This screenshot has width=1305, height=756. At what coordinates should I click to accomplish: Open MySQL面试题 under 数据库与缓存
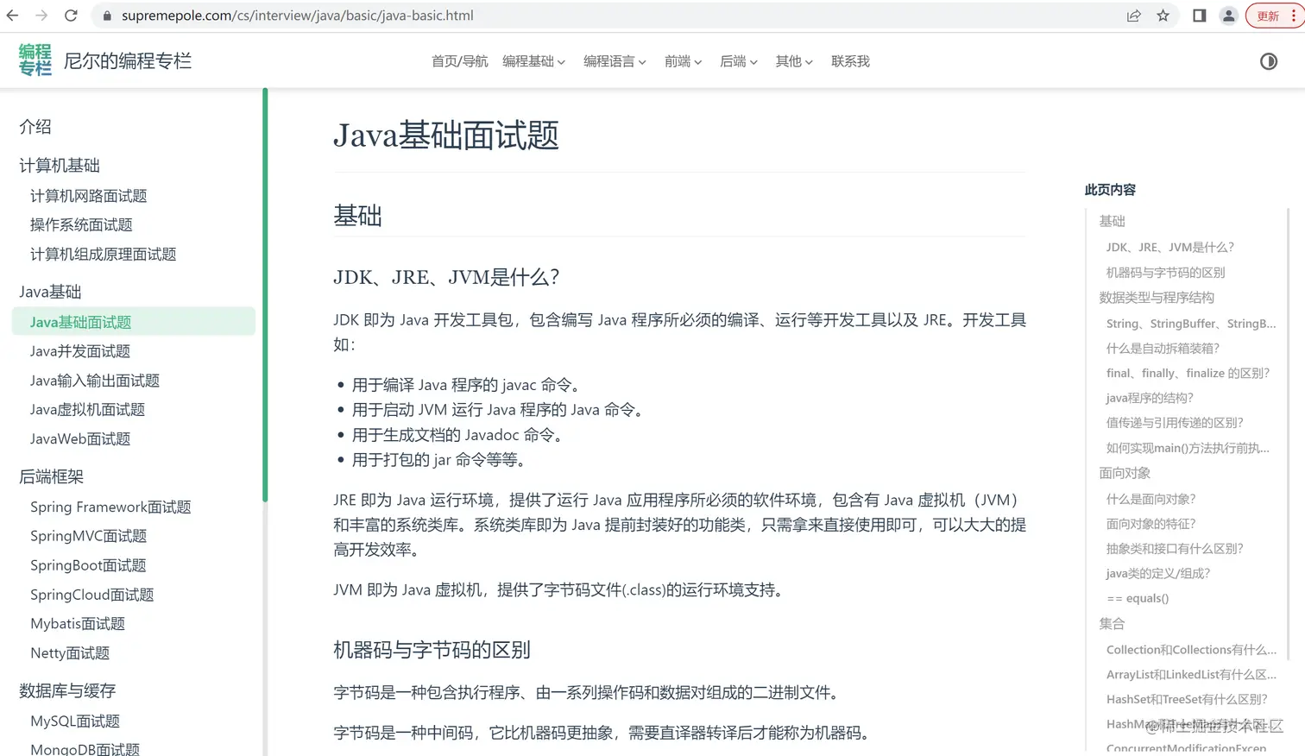coord(74,721)
